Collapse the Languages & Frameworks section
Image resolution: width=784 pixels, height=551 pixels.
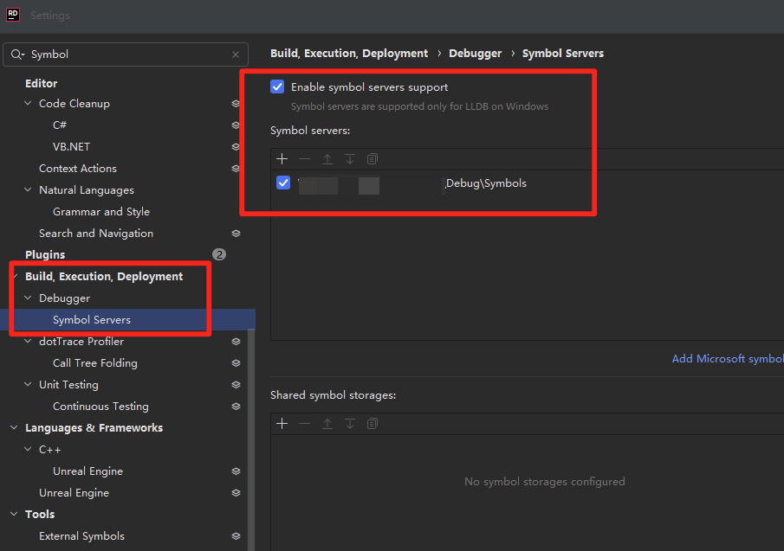(x=15, y=428)
